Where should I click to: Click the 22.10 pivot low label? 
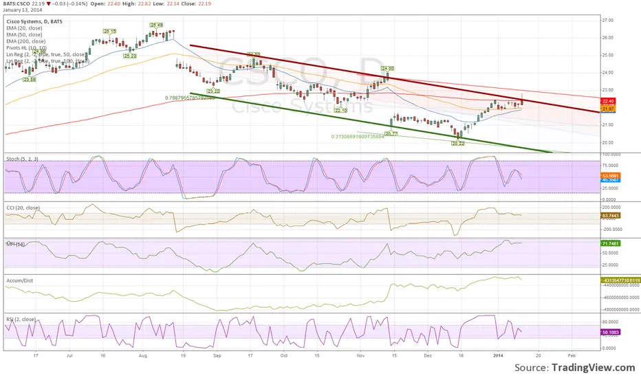[x=340, y=110]
